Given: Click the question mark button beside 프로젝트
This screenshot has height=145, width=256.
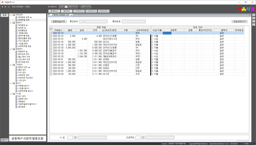Looking at the screenshot, I should pos(143,137).
